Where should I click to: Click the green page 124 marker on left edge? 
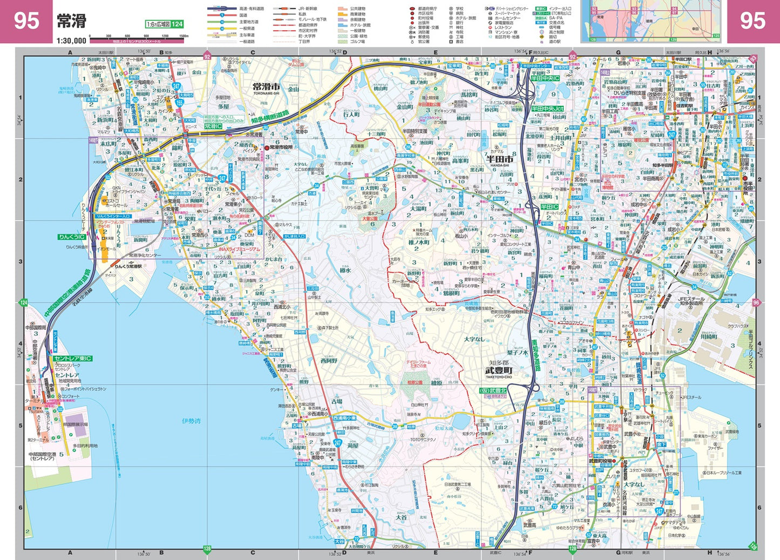23,302
